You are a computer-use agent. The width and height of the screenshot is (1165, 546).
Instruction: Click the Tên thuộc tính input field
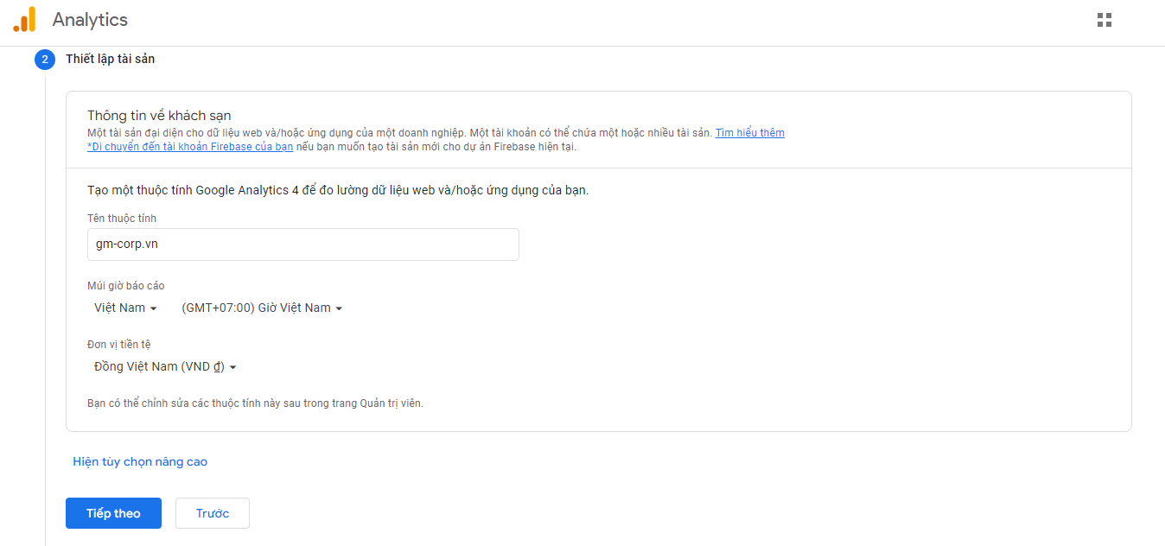coord(303,244)
